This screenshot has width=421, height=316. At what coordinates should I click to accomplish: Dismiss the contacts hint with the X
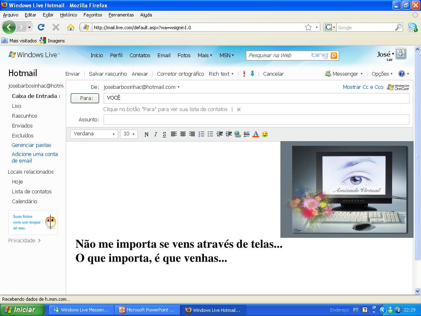pyautogui.click(x=239, y=109)
